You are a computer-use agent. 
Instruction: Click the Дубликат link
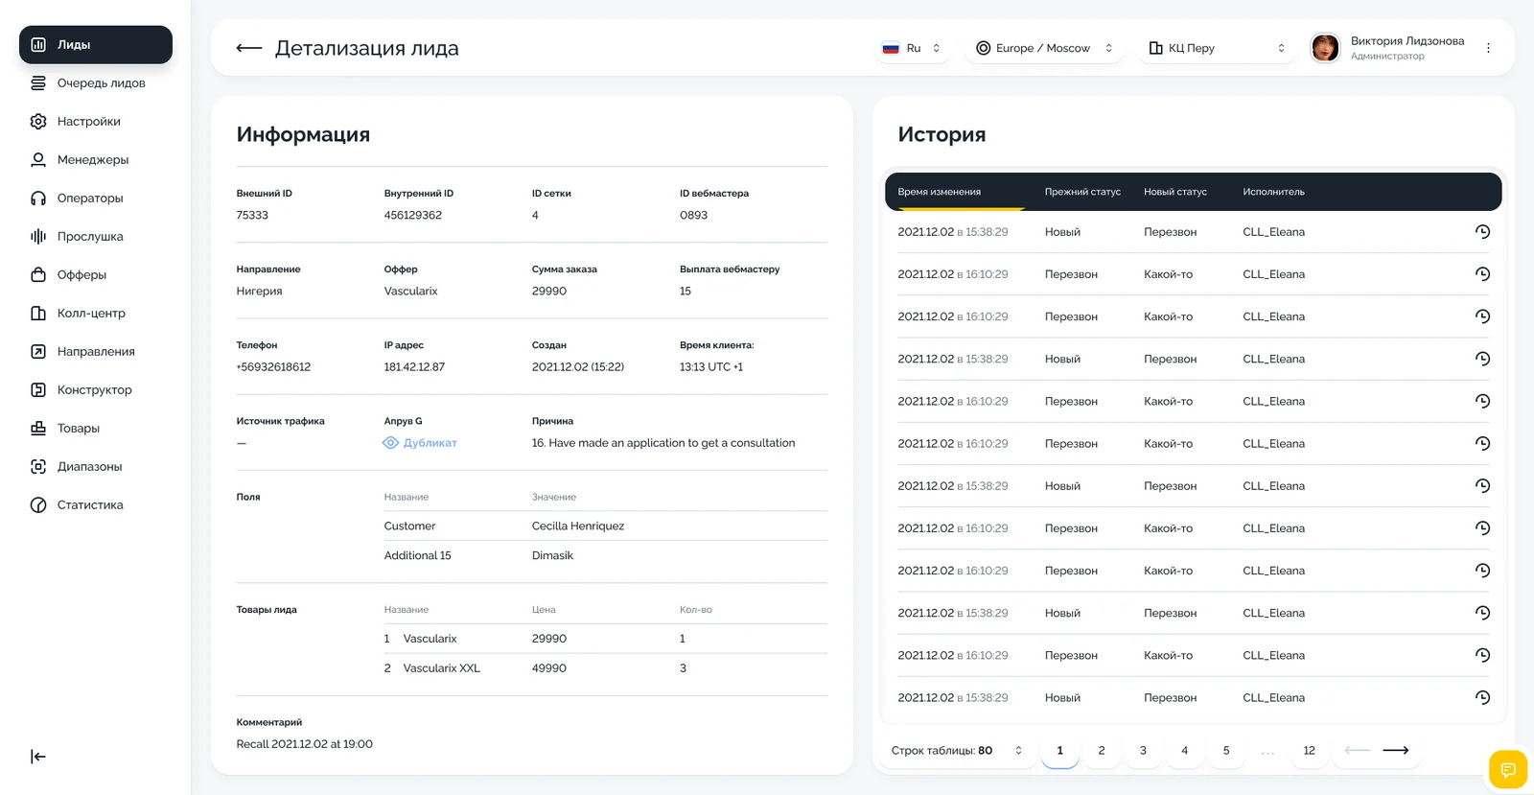pyautogui.click(x=430, y=443)
